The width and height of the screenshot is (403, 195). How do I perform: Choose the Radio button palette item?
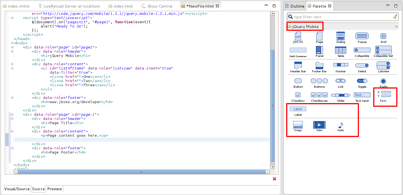383,81
